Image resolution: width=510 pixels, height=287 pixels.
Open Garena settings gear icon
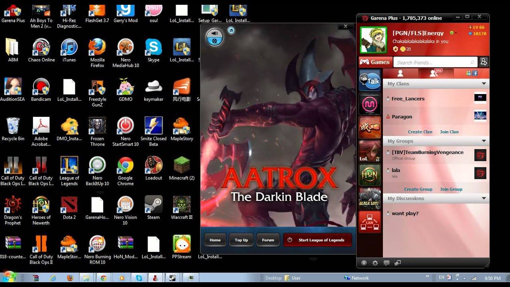[375, 263]
